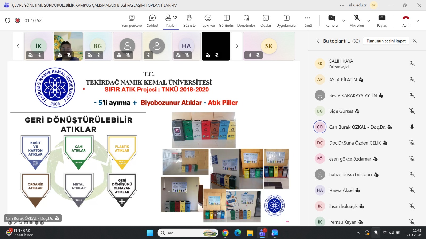Click Tümünün sesini kapat button

(386, 41)
